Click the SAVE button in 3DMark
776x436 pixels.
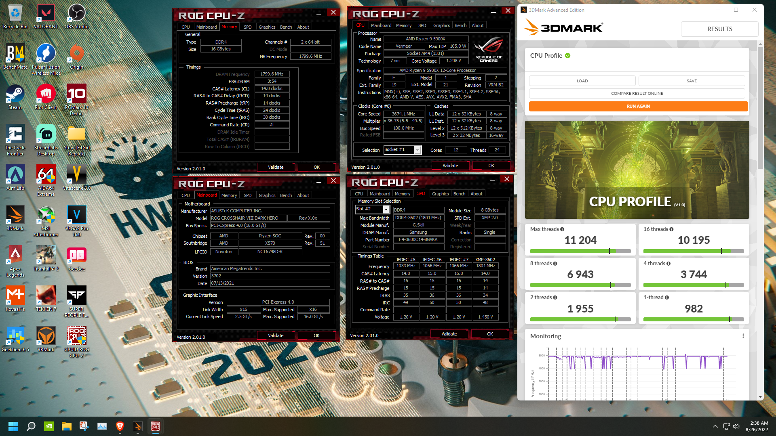pos(692,81)
